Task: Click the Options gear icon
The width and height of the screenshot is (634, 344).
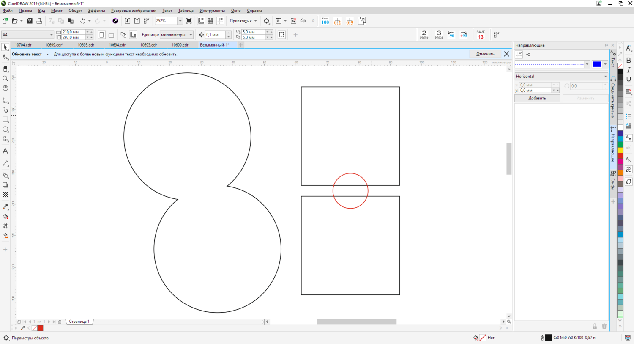Action: coord(267,21)
